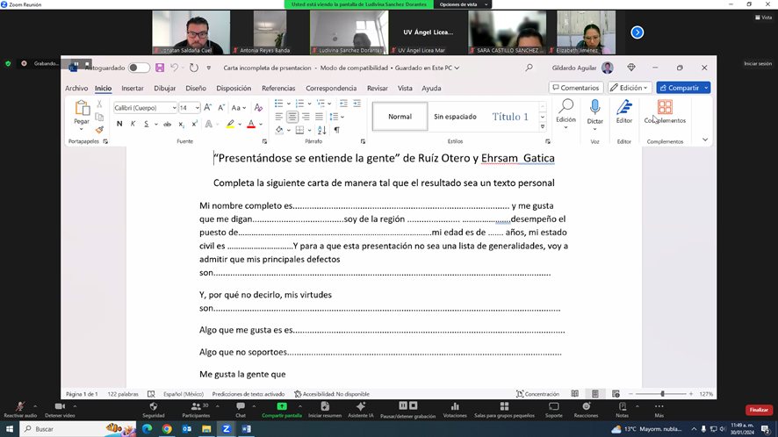Open Complementos add-ins icon
Viewport: 778px width, 437px height.
(x=665, y=107)
